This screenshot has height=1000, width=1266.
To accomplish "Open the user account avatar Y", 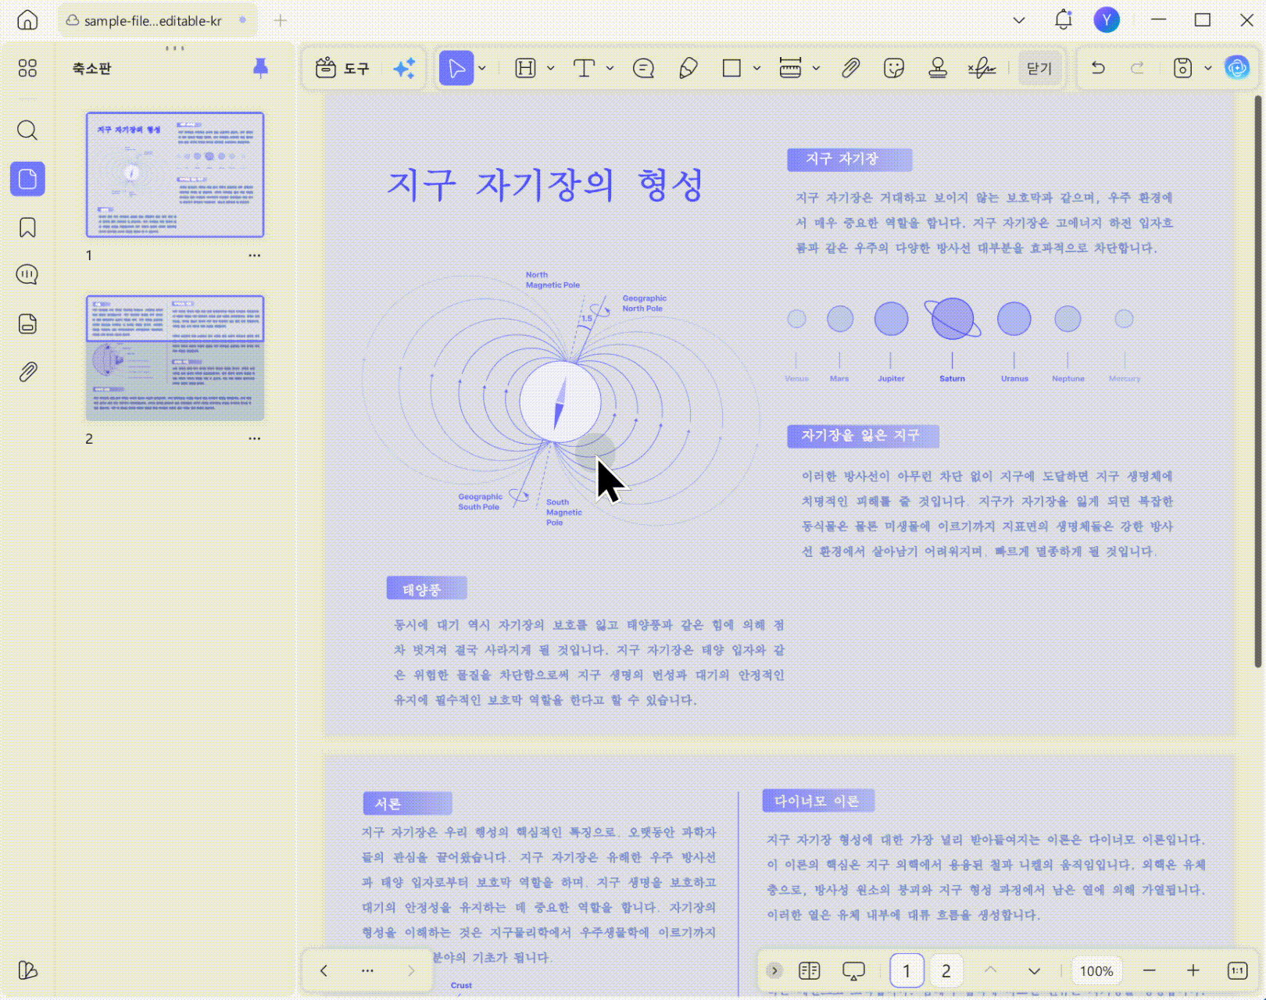I will 1107,20.
